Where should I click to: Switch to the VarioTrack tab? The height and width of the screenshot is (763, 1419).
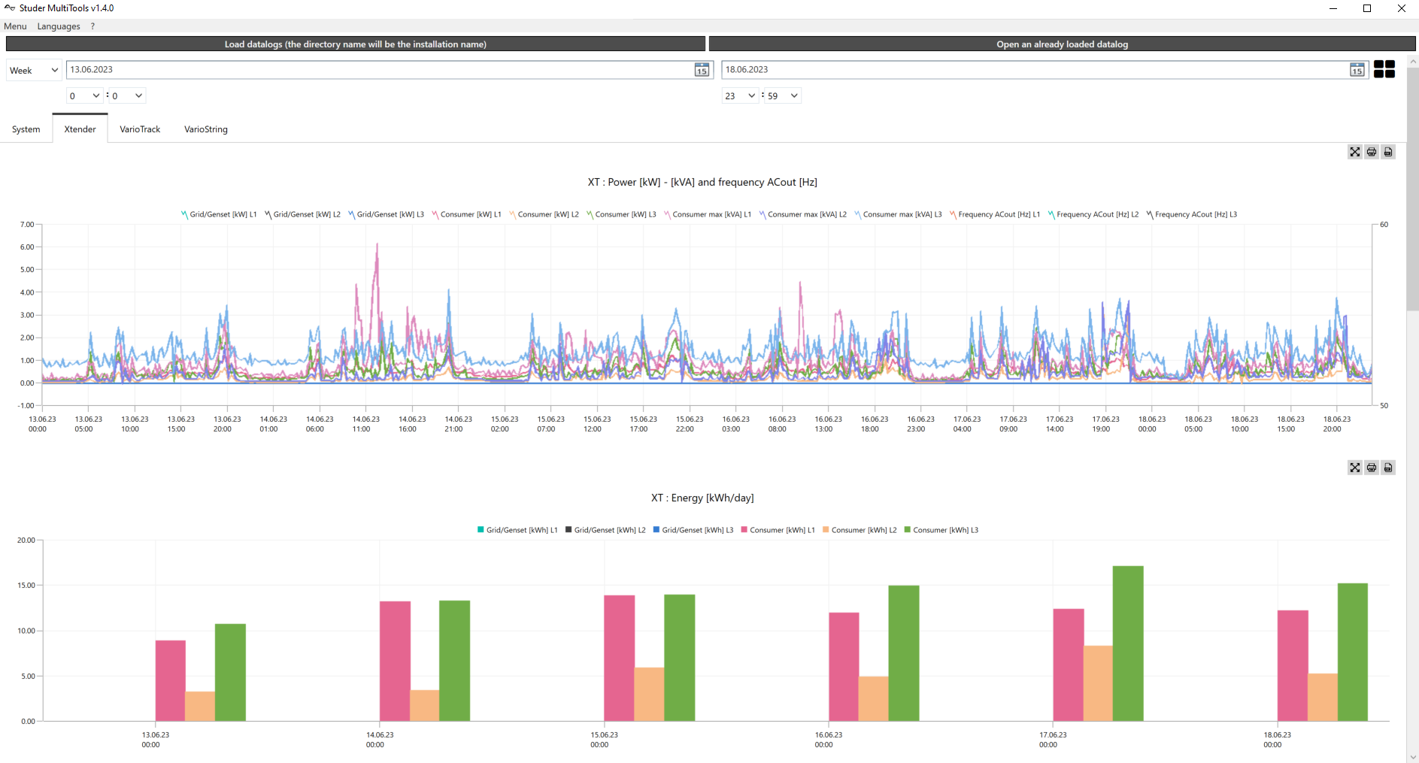140,129
